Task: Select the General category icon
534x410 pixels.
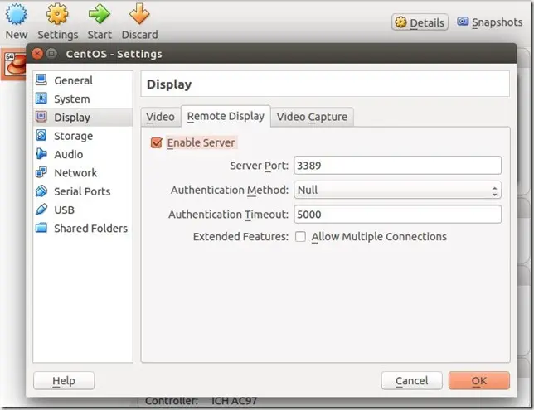Action: (x=41, y=80)
